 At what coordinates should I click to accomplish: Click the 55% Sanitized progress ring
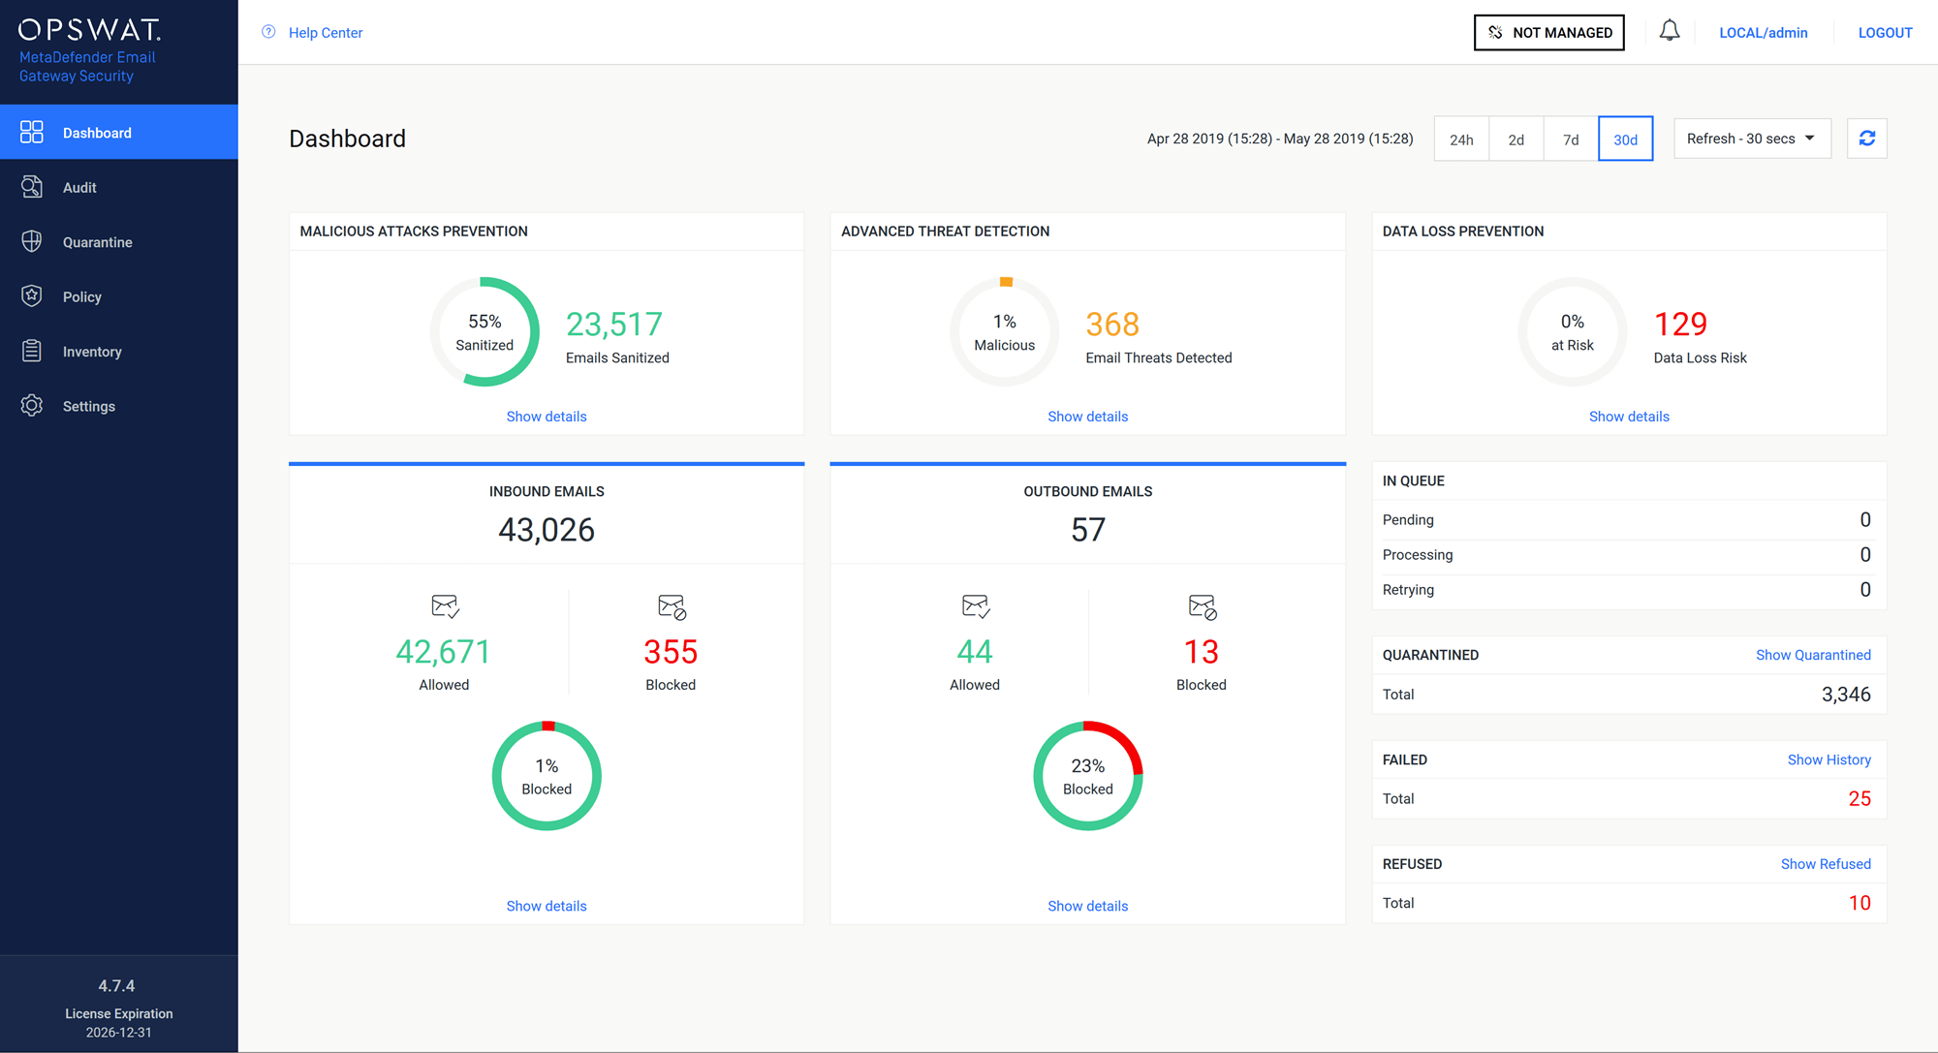484,332
